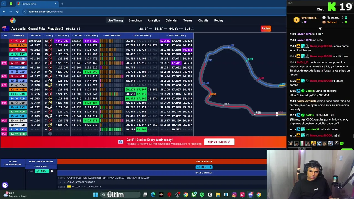Image resolution: width=354 pixels, height=199 pixels.
Task: Click the streamer webcam thumbnail
Action: [x=310, y=174]
